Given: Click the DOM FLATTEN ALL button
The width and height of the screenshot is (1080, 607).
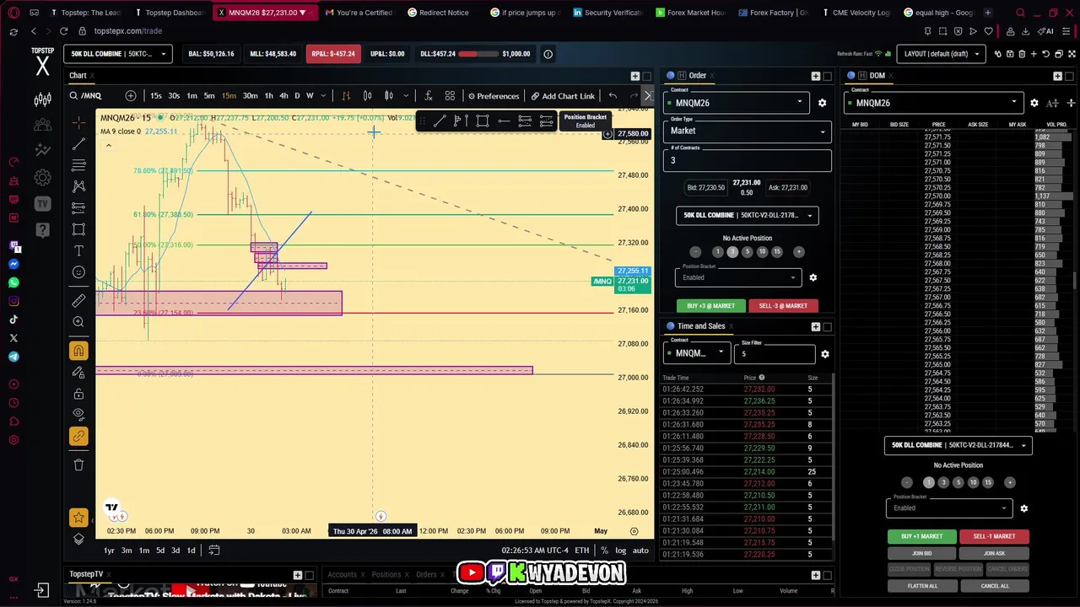Looking at the screenshot, I should (922, 586).
